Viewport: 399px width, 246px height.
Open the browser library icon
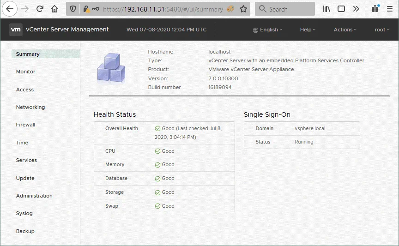(326, 9)
